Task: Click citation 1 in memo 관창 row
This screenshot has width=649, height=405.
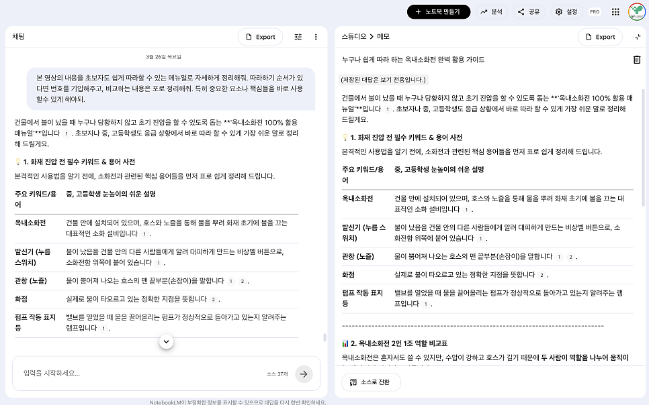Action: 559,257
